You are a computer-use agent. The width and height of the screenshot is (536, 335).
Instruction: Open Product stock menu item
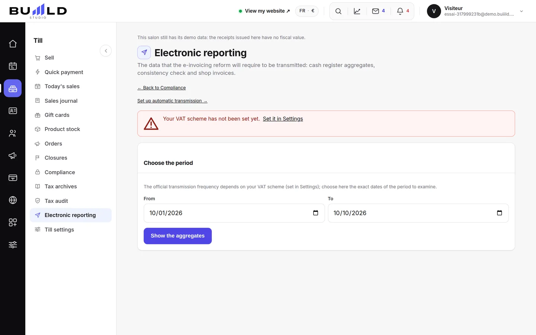tap(71, 129)
